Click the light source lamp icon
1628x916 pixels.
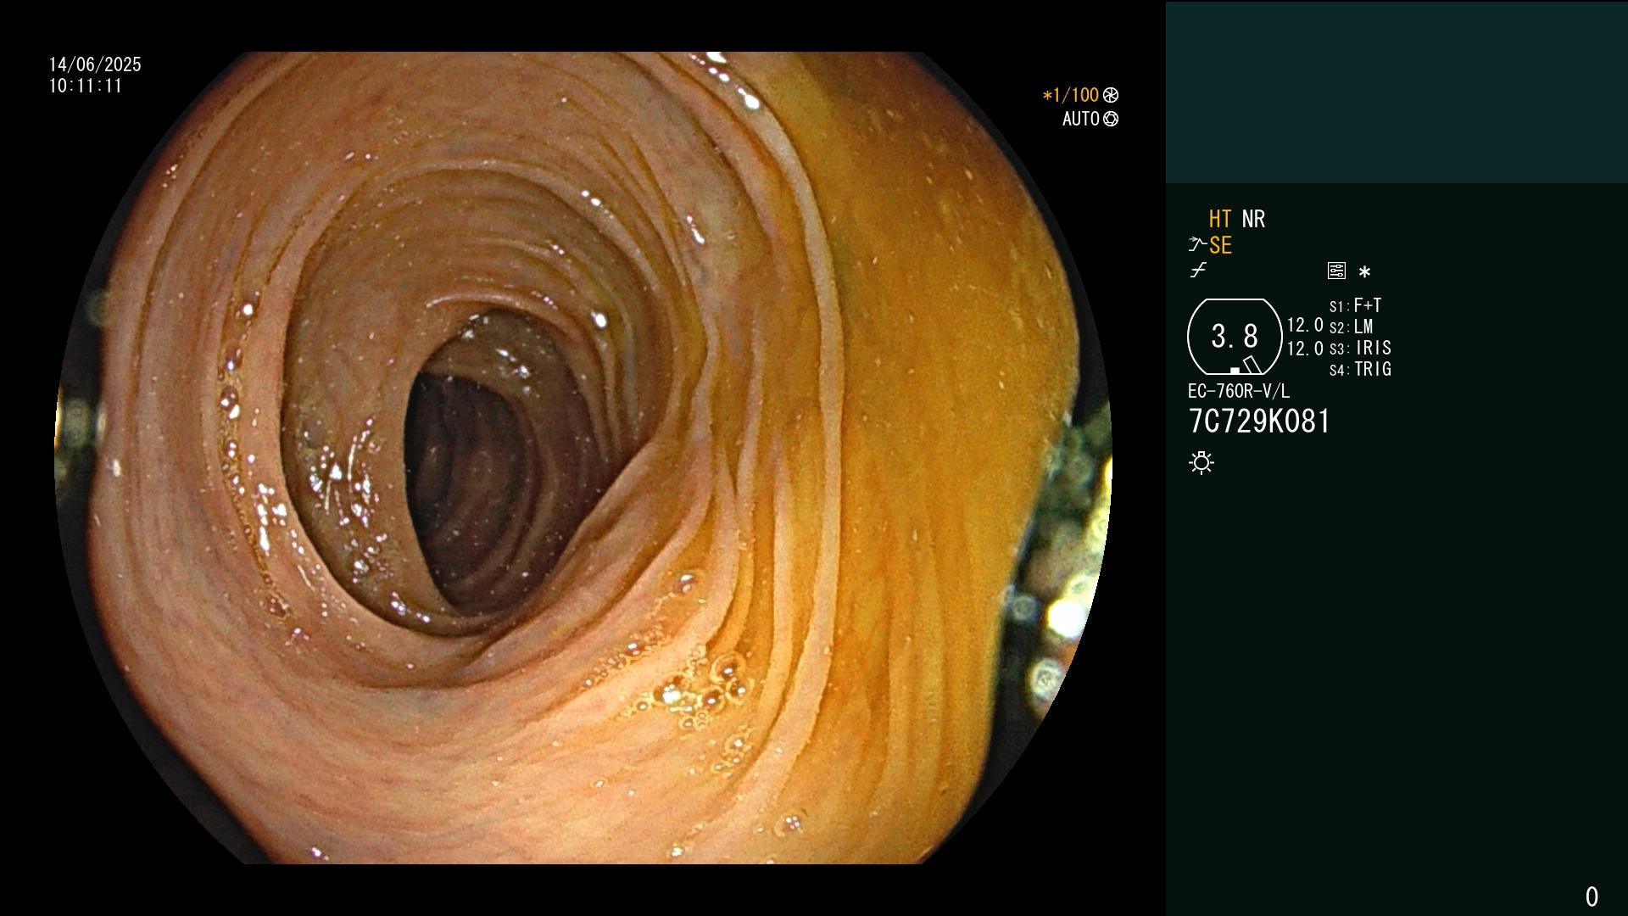(x=1201, y=463)
